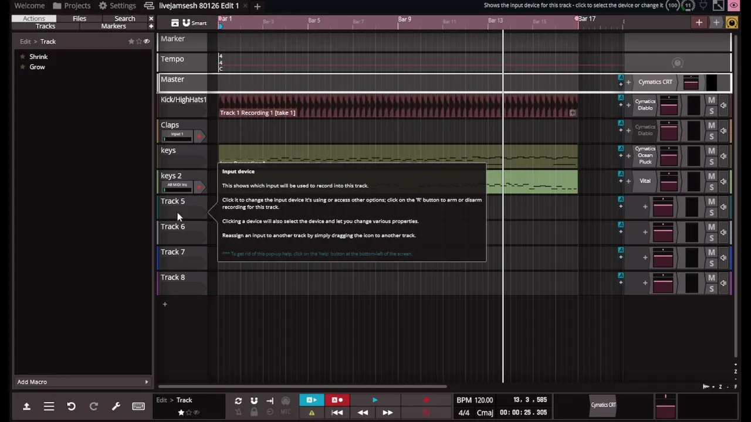
Task: Toggle loop playback button
Action: [x=238, y=401]
